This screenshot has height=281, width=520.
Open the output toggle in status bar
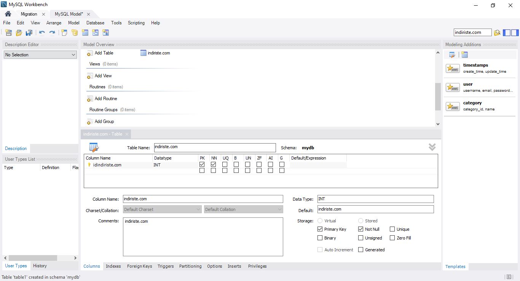click(x=509, y=277)
